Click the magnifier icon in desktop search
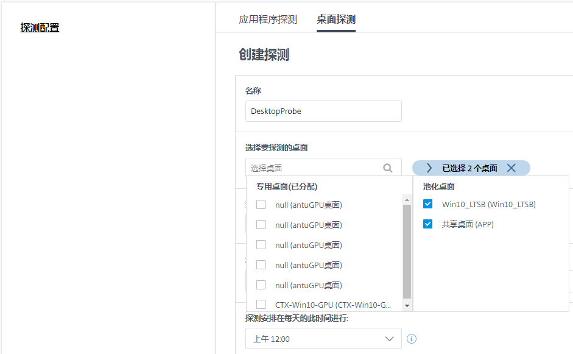 387,168
